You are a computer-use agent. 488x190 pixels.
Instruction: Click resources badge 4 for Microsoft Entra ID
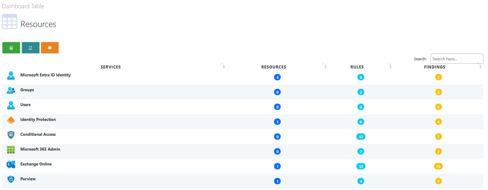[x=277, y=77]
